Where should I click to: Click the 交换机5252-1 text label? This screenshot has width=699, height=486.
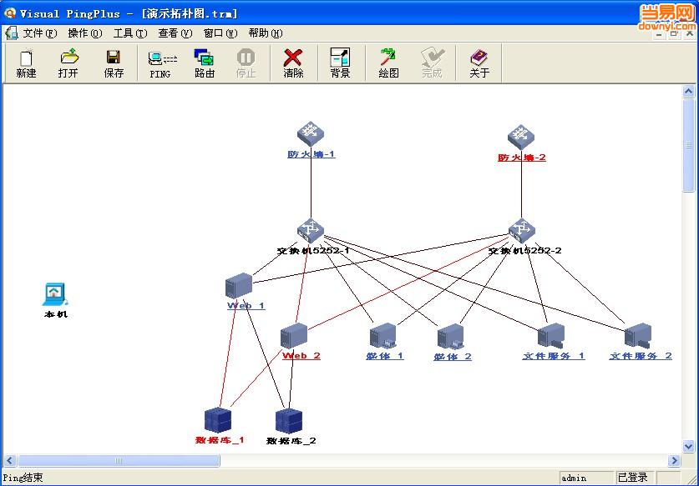[313, 251]
